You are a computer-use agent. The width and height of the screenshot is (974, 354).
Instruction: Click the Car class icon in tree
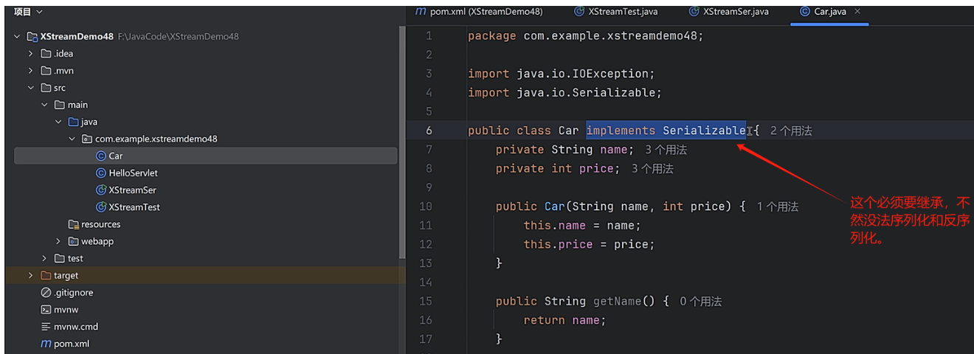(101, 156)
